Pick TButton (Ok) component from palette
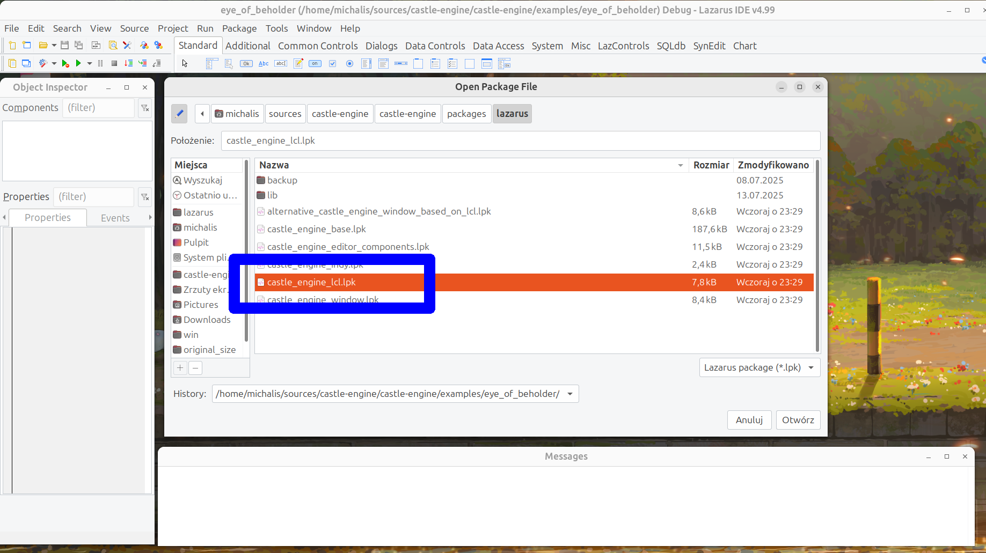Viewport: 986px width, 553px height. pos(246,64)
